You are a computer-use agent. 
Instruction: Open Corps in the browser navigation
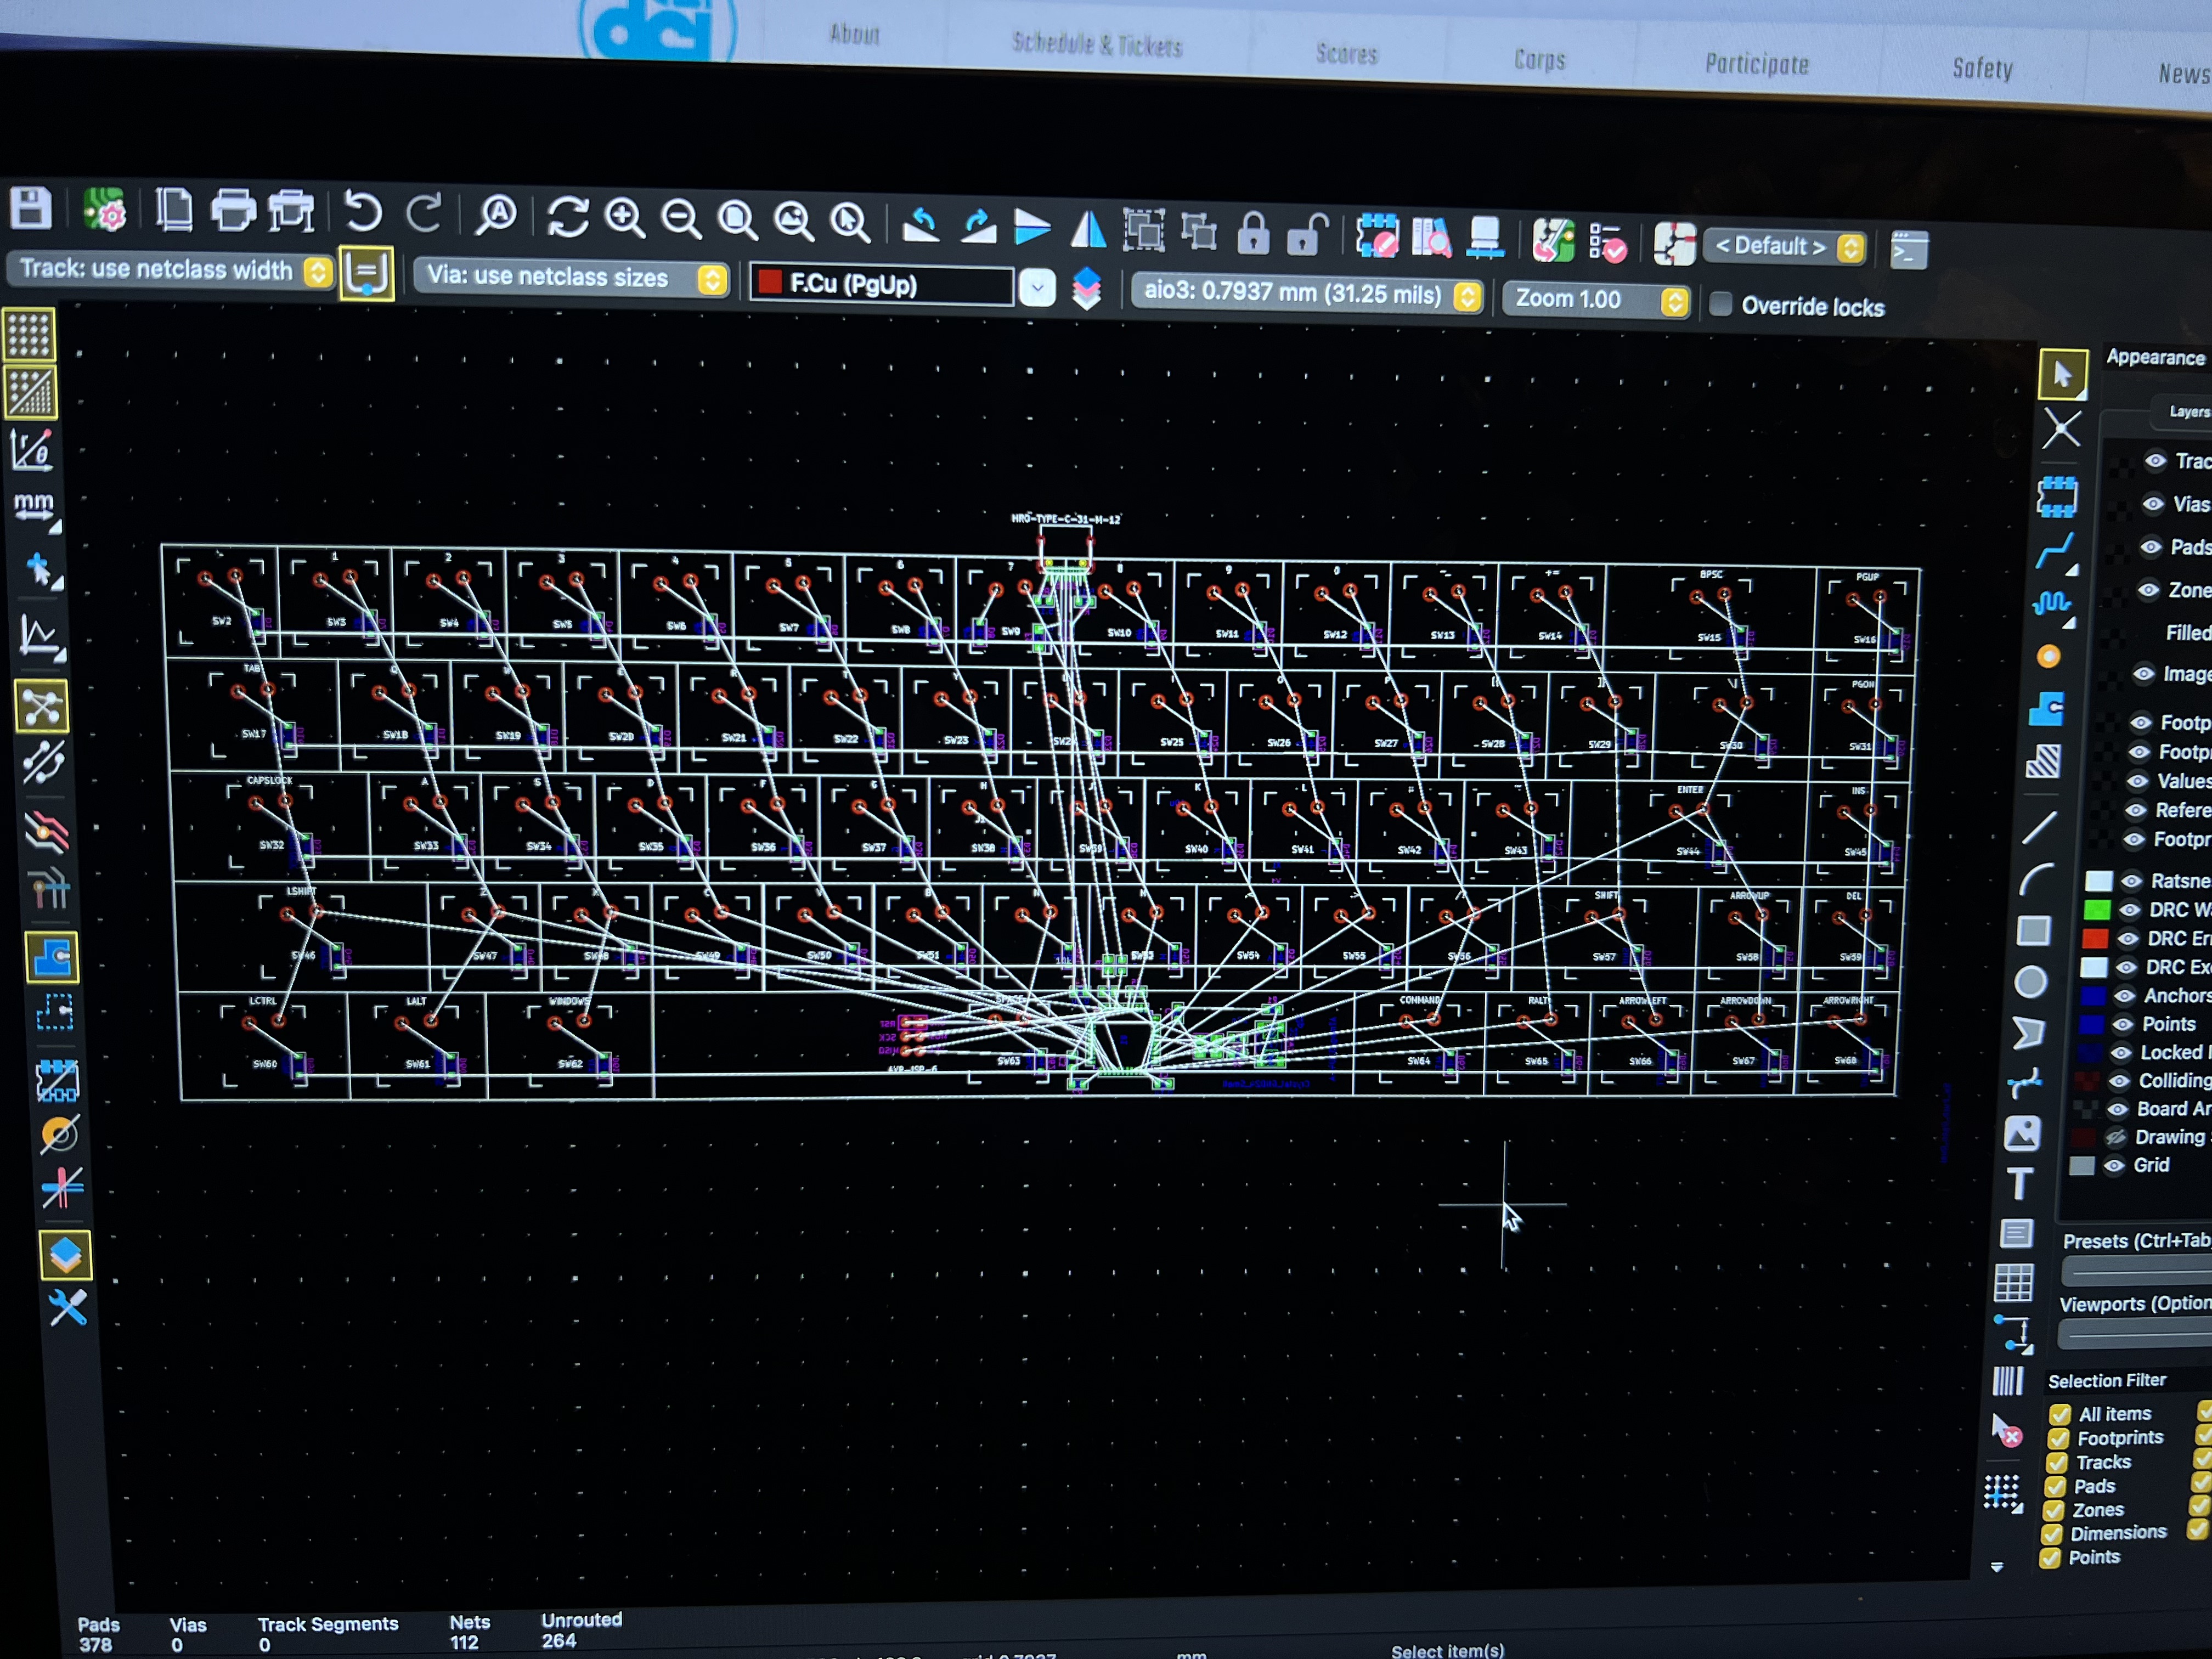(1540, 60)
